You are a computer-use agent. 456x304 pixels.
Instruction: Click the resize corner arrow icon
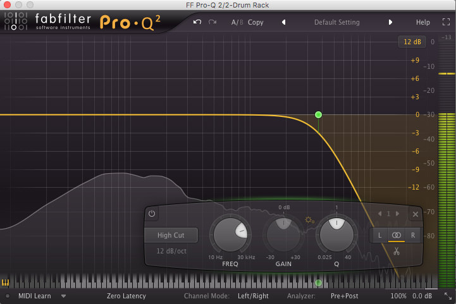pos(448,296)
